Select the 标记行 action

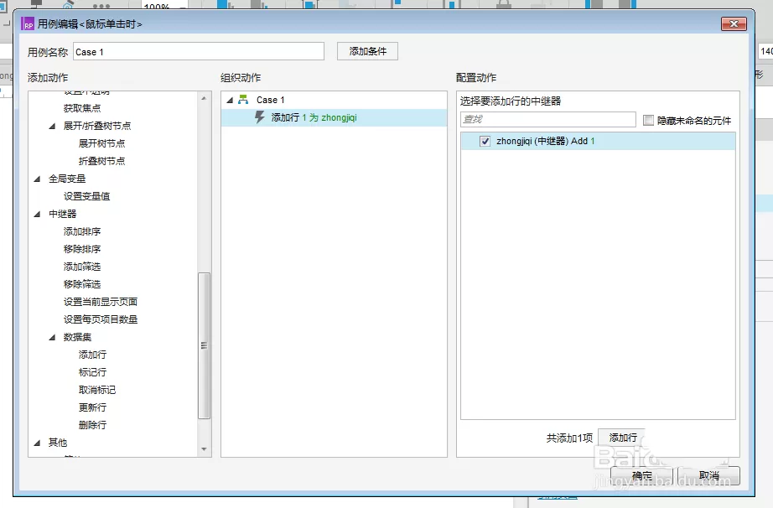(x=92, y=372)
